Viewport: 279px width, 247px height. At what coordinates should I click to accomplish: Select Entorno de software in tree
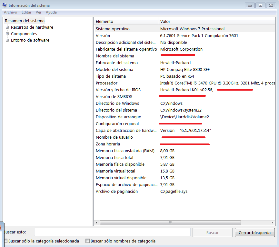click(30, 40)
